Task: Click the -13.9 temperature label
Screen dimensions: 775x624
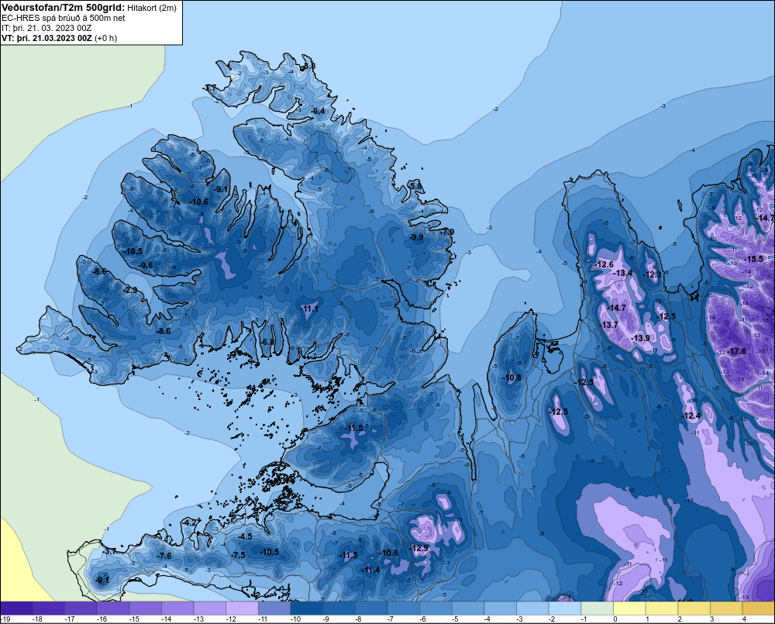Action: pos(641,338)
